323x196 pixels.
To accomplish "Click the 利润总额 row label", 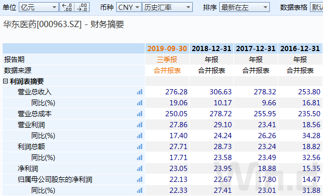I will click(31, 146).
